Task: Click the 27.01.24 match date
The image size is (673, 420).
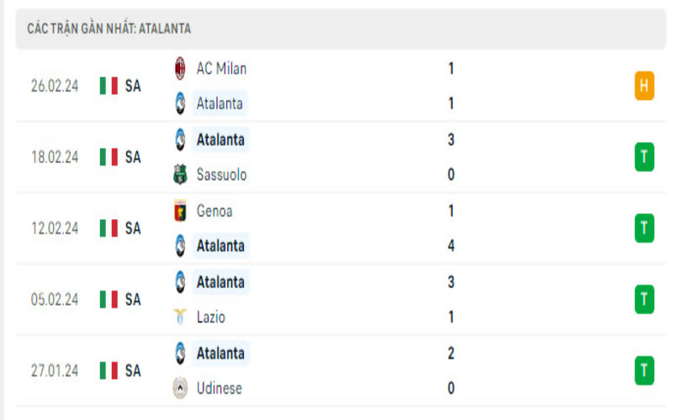Action: coord(55,370)
